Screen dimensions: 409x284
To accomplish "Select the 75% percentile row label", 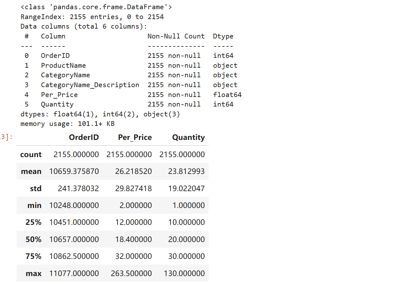I will (33, 256).
